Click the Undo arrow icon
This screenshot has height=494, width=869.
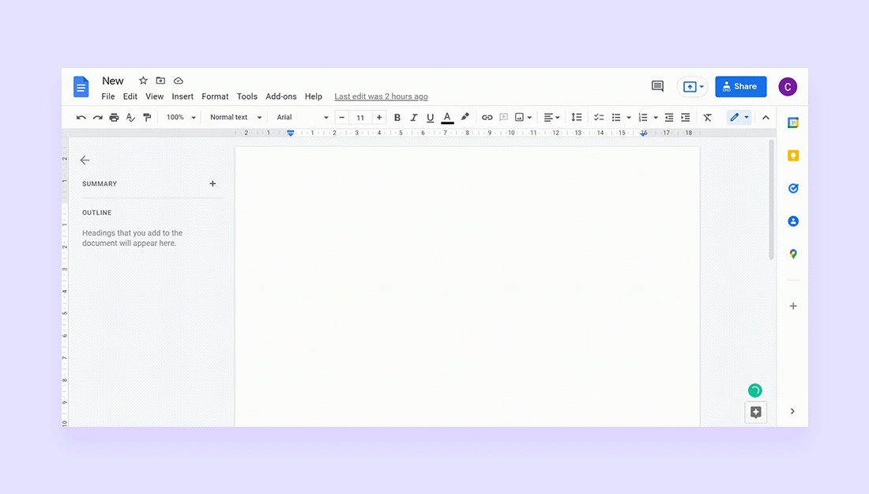pyautogui.click(x=81, y=118)
